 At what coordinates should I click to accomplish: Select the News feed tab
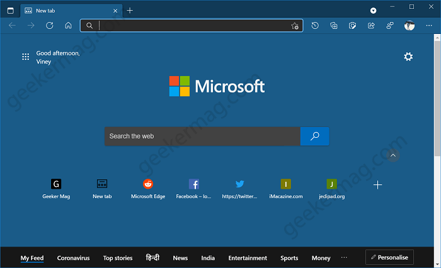pyautogui.click(x=180, y=258)
